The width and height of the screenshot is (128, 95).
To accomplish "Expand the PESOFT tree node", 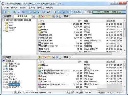I will tap(4, 30).
